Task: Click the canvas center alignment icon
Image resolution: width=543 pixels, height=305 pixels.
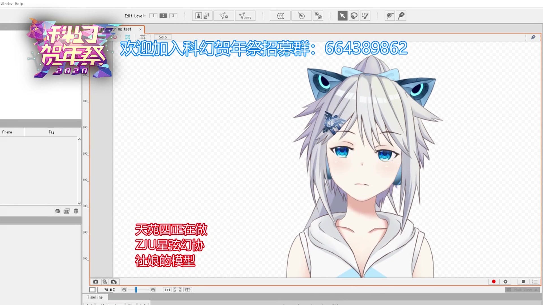Action: 188,290
